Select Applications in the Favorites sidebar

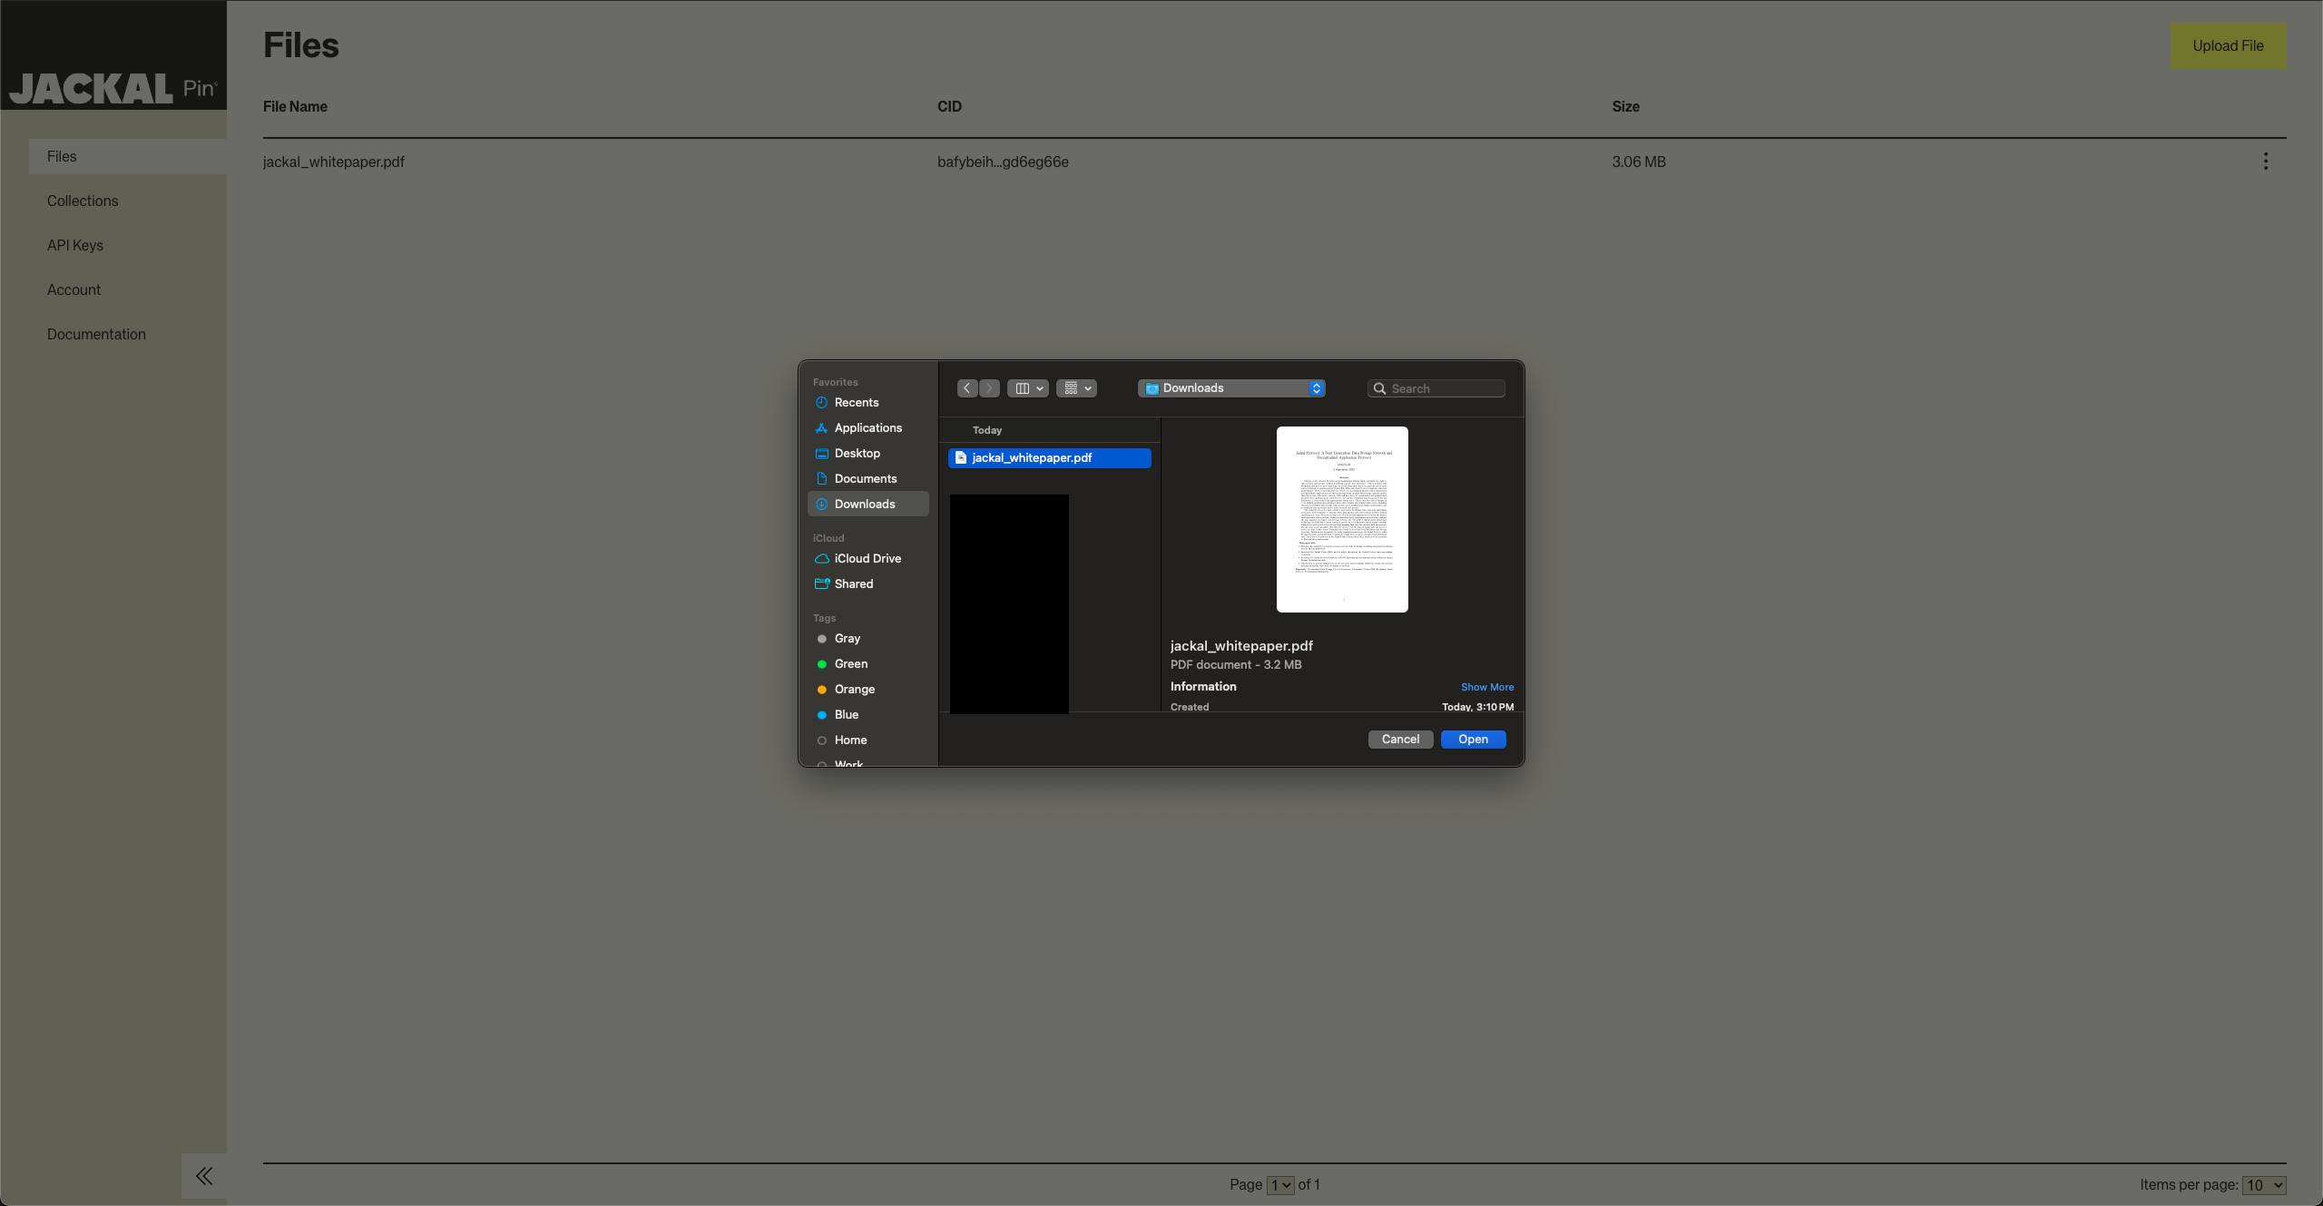pyautogui.click(x=868, y=428)
